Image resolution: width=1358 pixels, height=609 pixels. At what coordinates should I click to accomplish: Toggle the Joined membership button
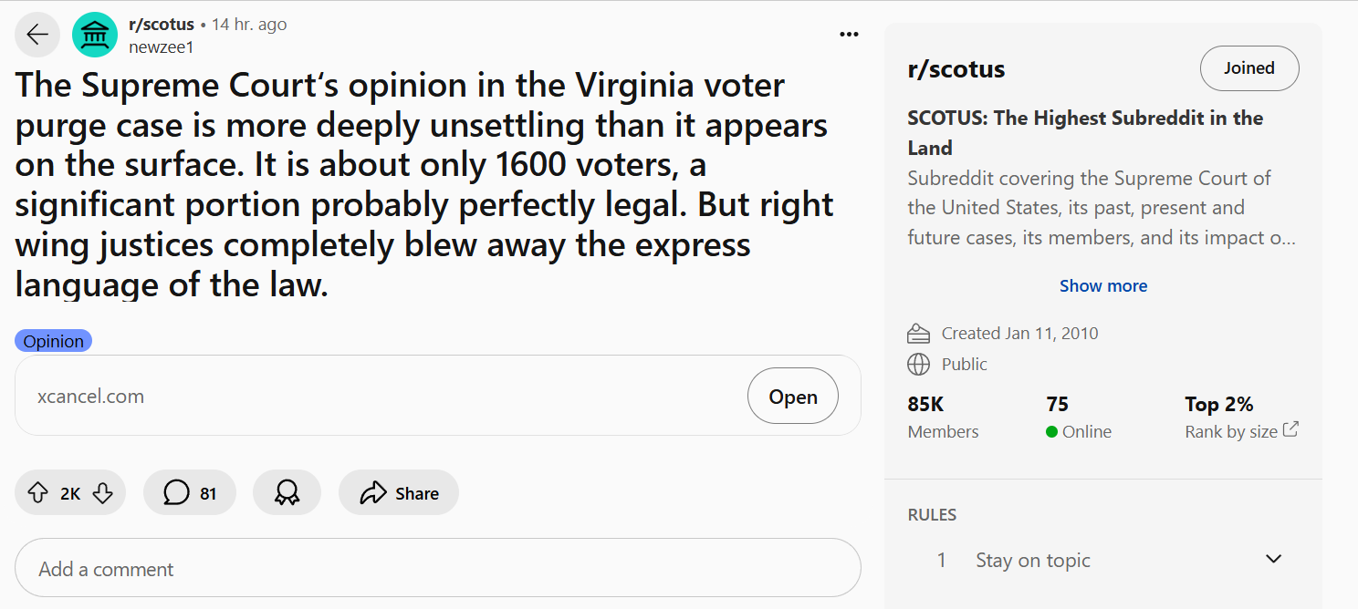(x=1248, y=68)
